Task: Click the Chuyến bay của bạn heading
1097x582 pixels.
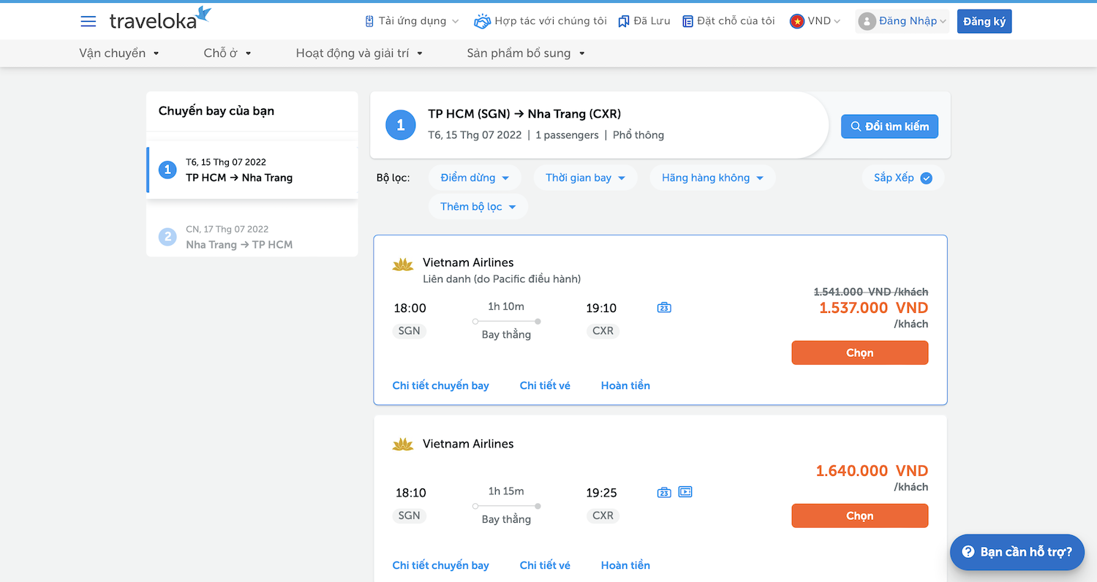Action: pyautogui.click(x=216, y=111)
